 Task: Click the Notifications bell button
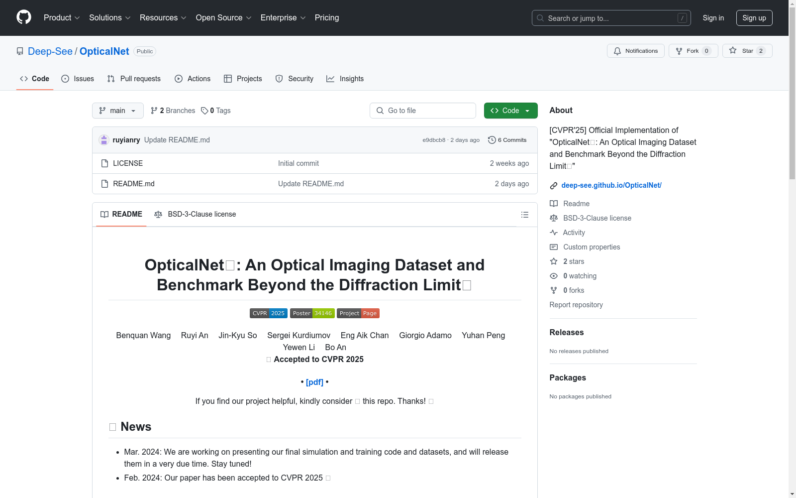[635, 51]
